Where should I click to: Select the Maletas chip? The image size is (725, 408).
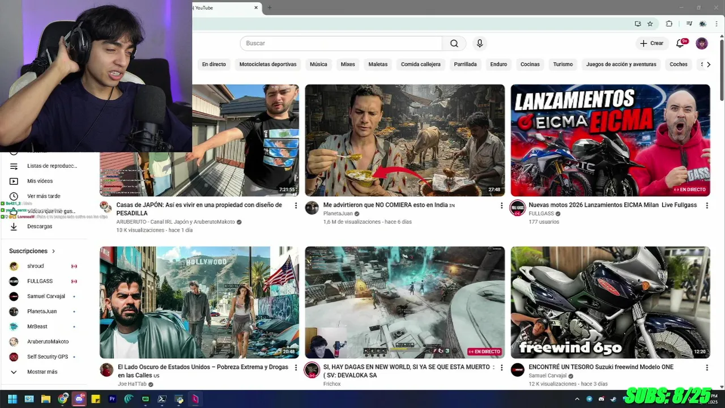[378, 65]
